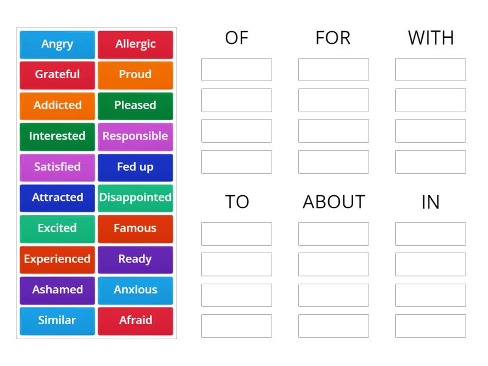This screenshot has height=366, width=488.
Task: Click the Afraid word tile
Action: click(x=135, y=320)
